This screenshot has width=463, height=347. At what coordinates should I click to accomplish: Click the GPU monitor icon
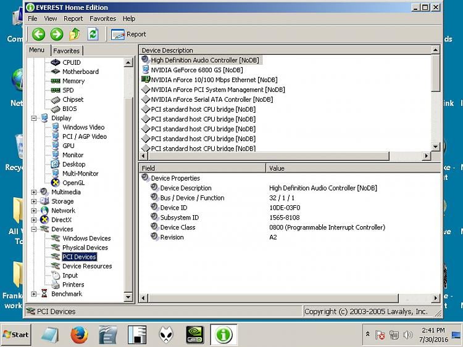pos(55,145)
